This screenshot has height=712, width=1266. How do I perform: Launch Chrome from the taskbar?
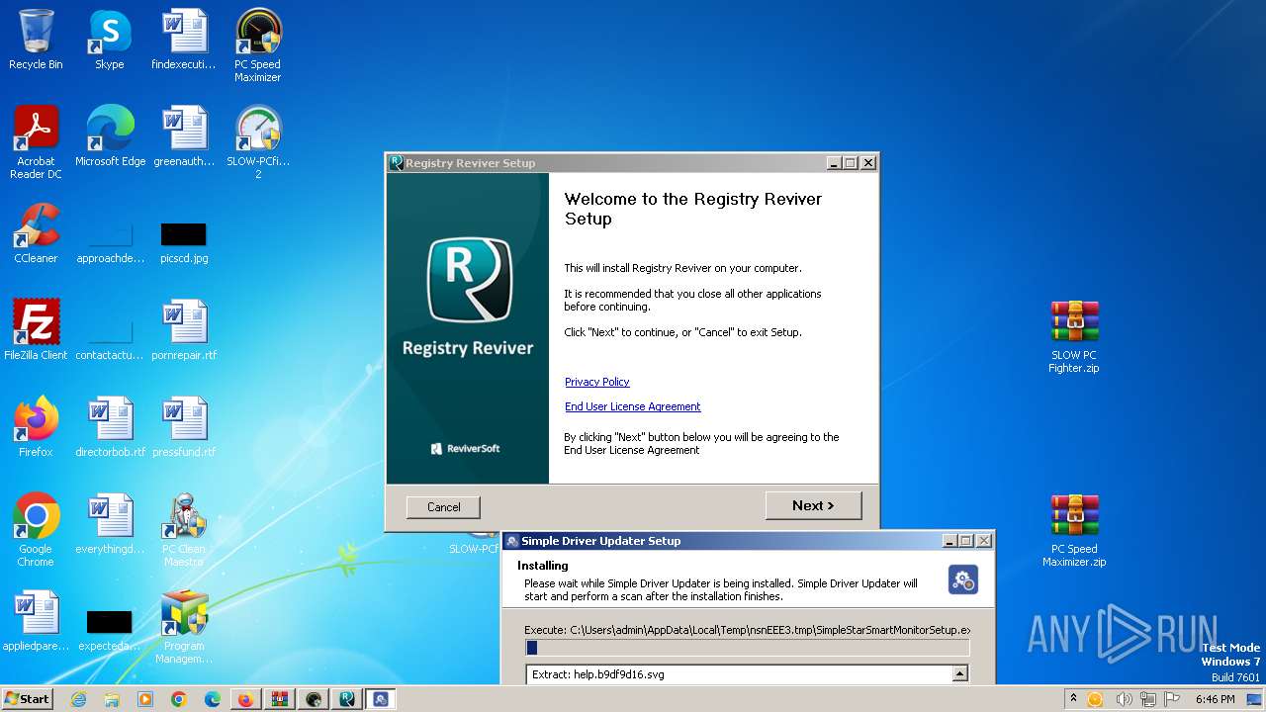tap(179, 699)
